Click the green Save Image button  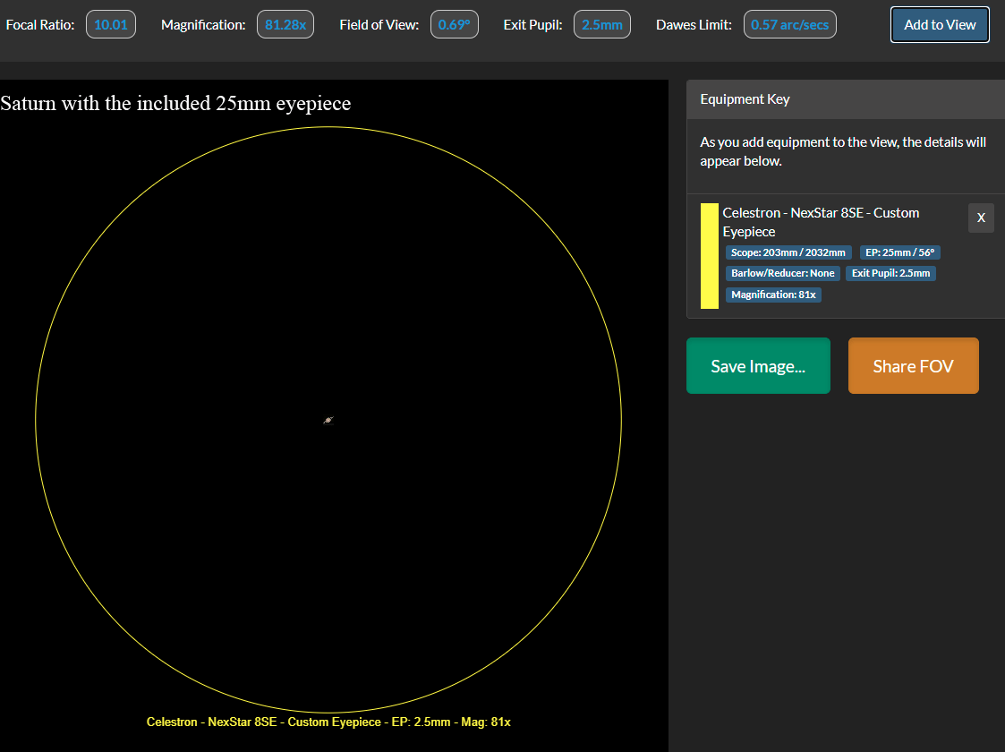click(758, 366)
